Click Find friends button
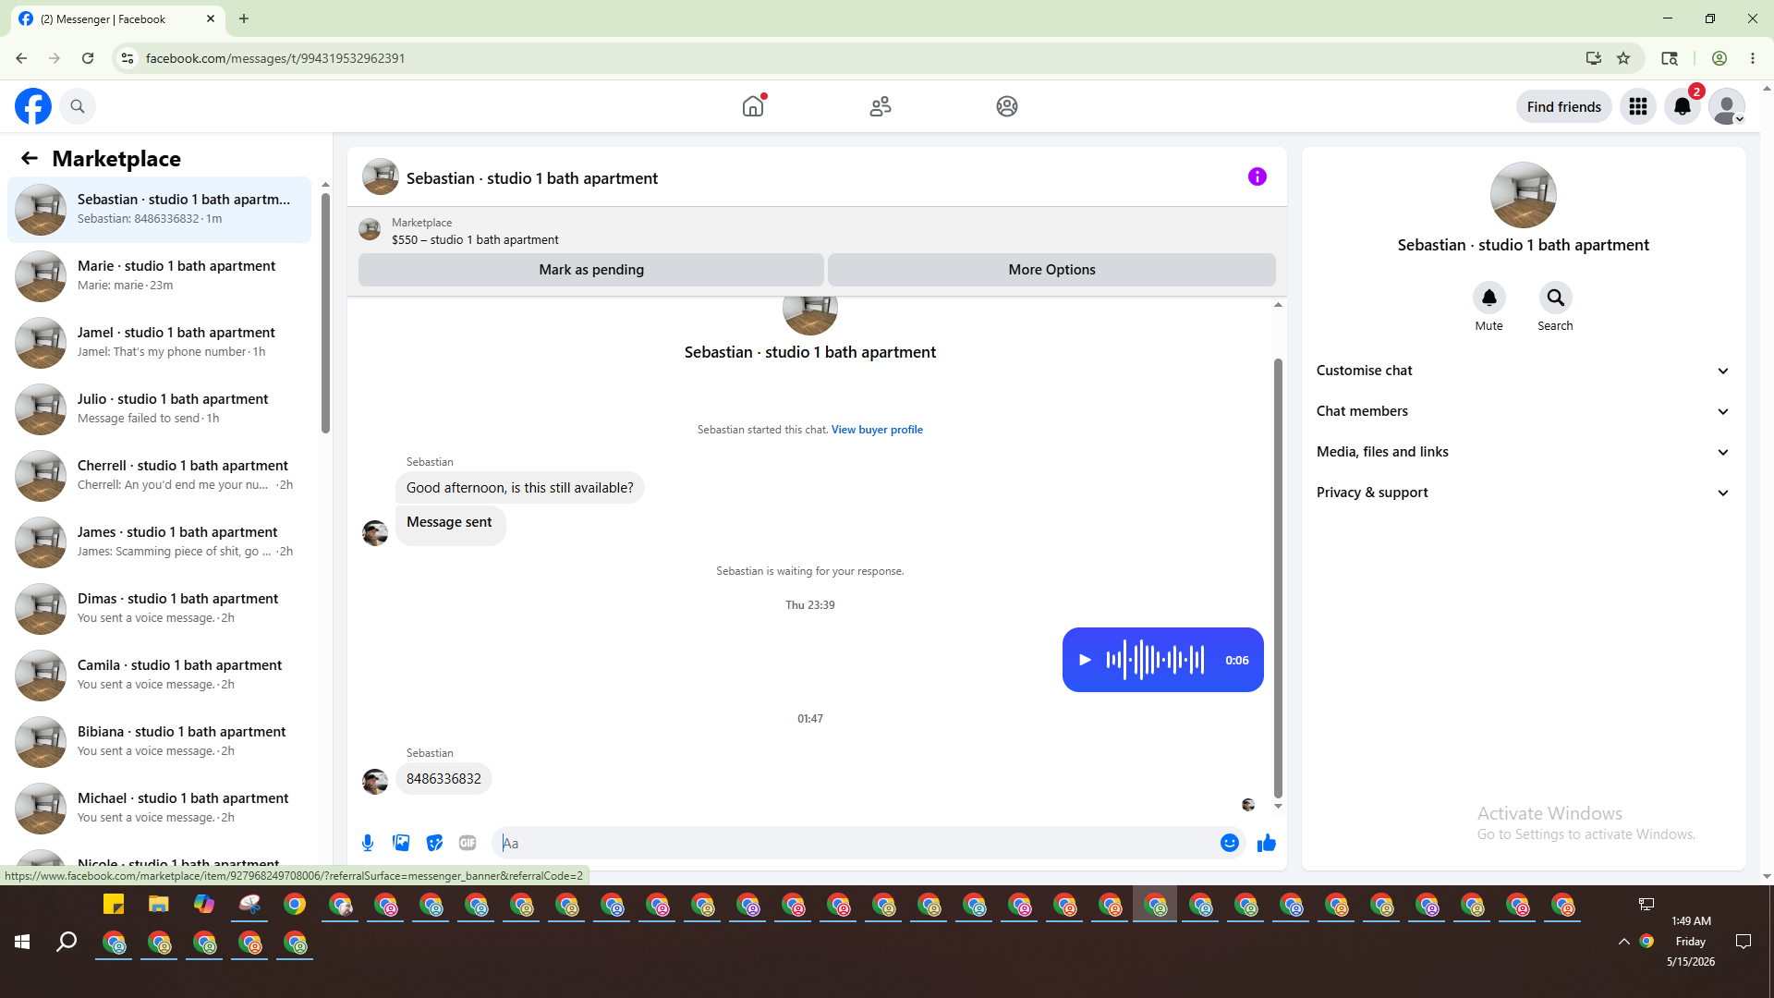 click(1563, 106)
